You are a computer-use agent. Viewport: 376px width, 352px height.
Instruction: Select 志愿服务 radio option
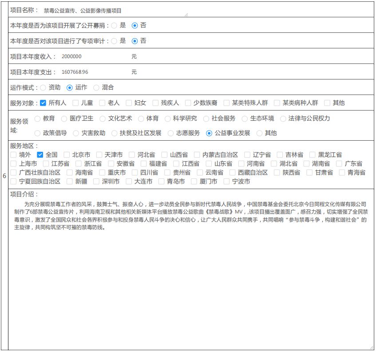[x=170, y=133]
